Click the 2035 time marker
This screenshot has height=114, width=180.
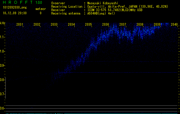[88, 24]
